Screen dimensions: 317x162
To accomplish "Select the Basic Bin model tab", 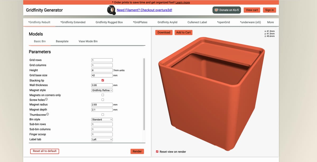I will point(40,41).
